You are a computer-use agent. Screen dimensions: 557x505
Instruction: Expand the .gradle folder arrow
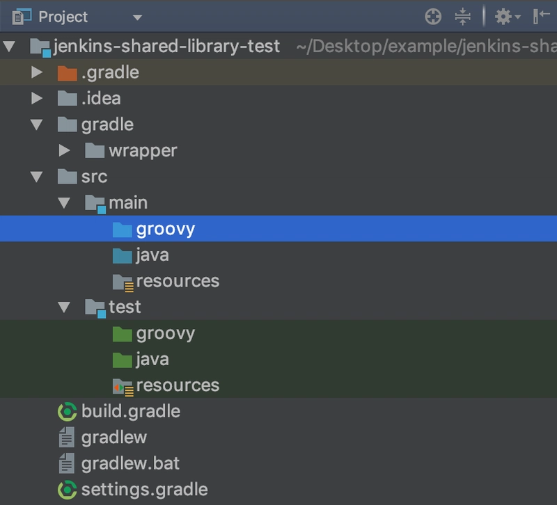pyautogui.click(x=37, y=72)
